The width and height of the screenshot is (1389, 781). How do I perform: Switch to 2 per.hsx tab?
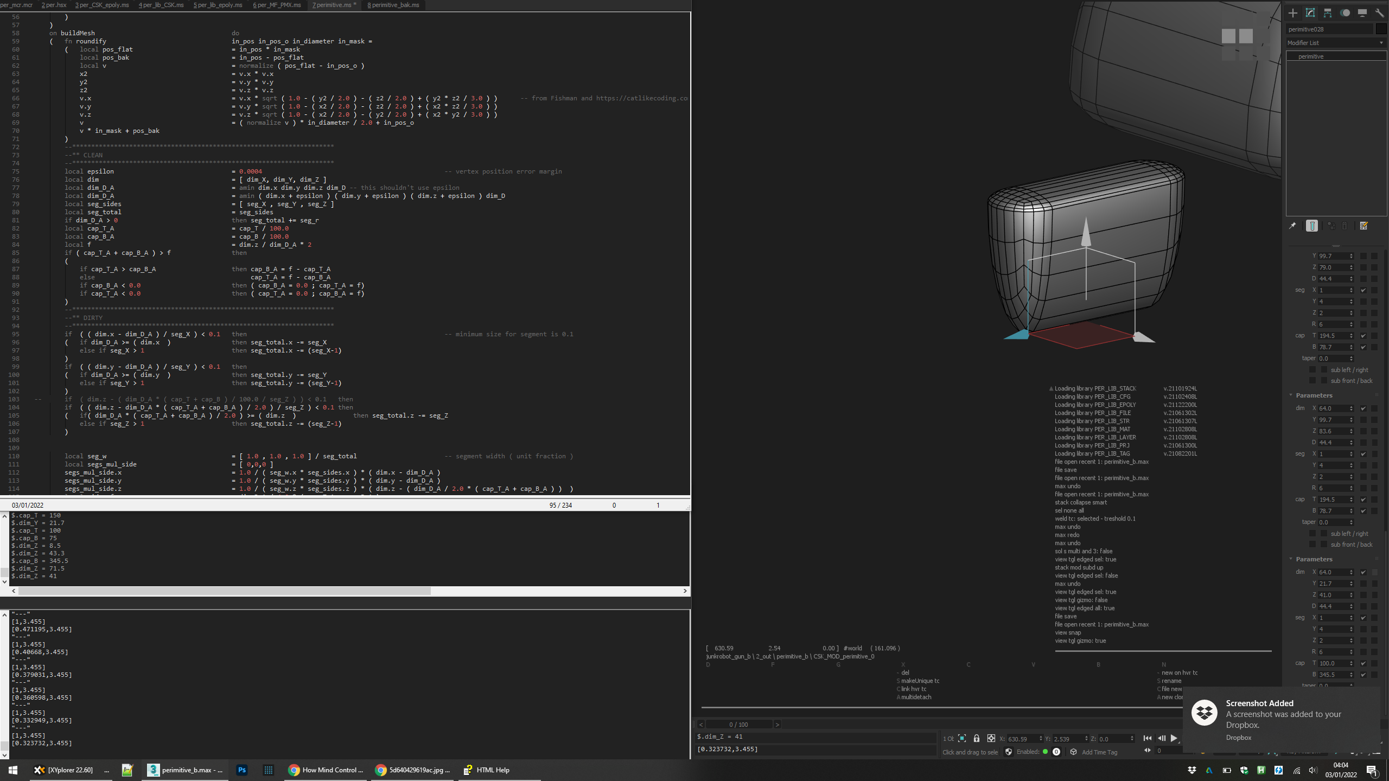[54, 5]
